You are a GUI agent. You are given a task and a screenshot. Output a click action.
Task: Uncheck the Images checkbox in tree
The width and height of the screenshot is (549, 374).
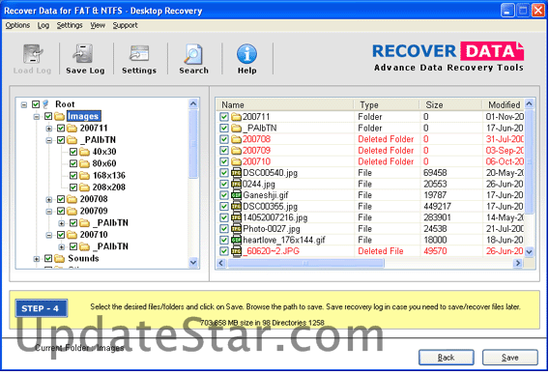48,116
